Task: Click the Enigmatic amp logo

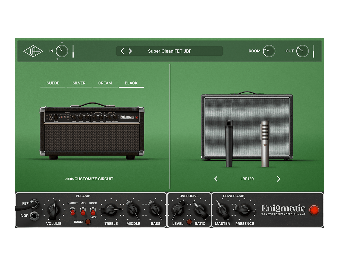Action: tap(283, 210)
